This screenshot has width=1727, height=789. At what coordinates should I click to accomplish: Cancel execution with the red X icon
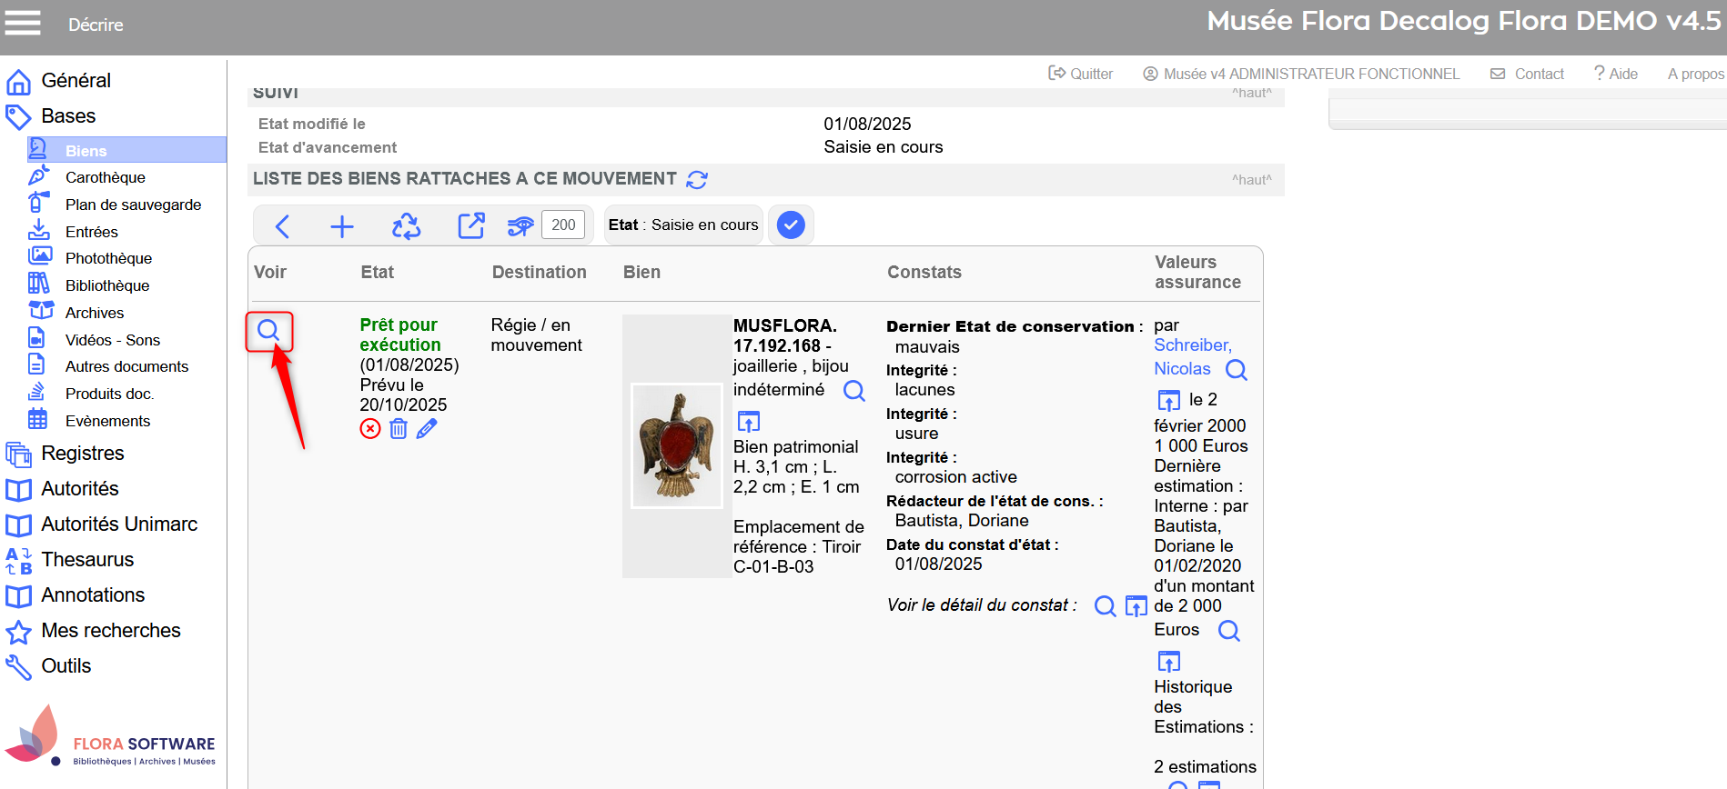coord(370,429)
